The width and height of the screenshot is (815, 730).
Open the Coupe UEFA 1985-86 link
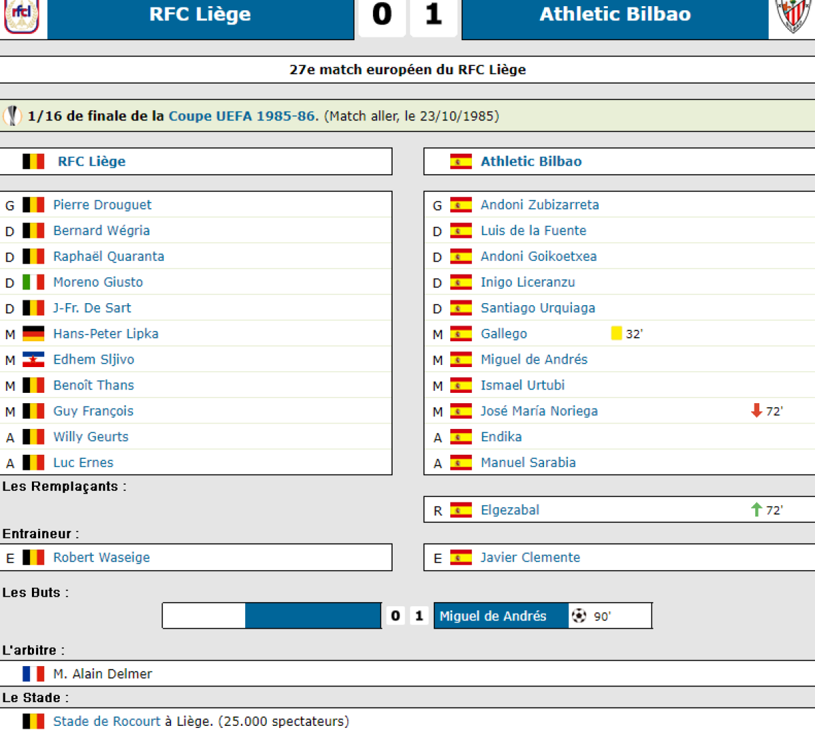coord(242,116)
